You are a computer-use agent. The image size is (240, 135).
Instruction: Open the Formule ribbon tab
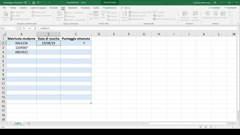[x=54, y=7]
